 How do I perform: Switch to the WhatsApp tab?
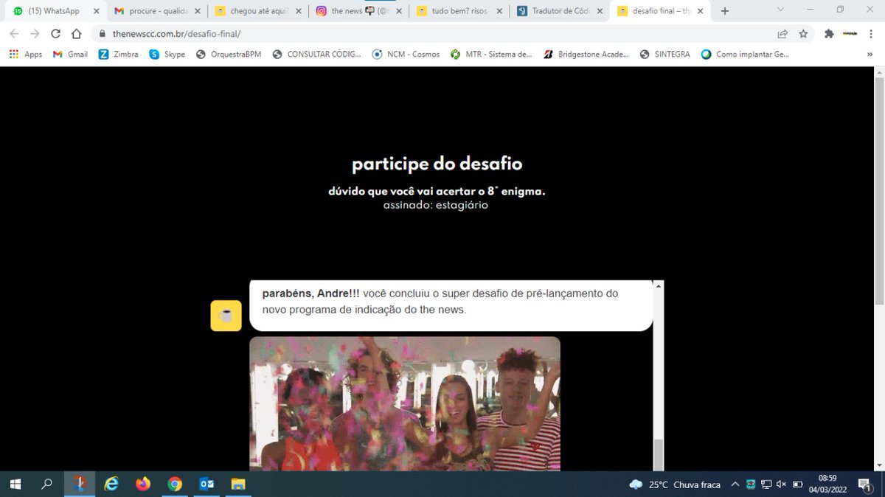(x=55, y=11)
